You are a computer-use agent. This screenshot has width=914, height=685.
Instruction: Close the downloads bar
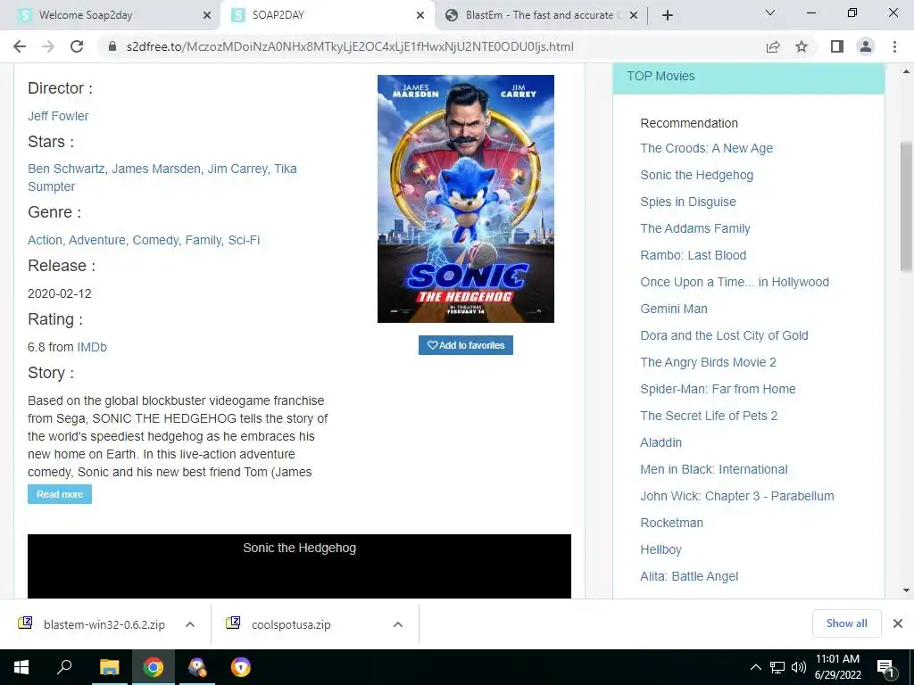pyautogui.click(x=898, y=623)
